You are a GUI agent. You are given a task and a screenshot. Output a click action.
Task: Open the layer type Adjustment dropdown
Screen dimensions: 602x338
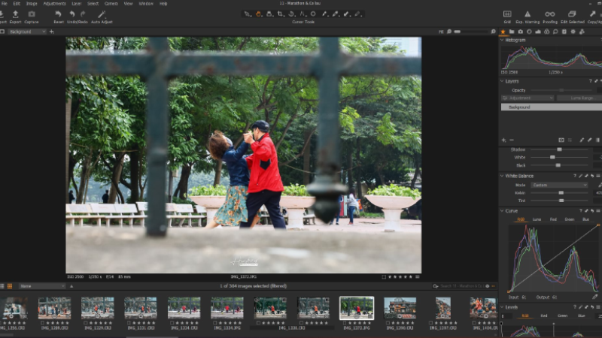pos(528,98)
